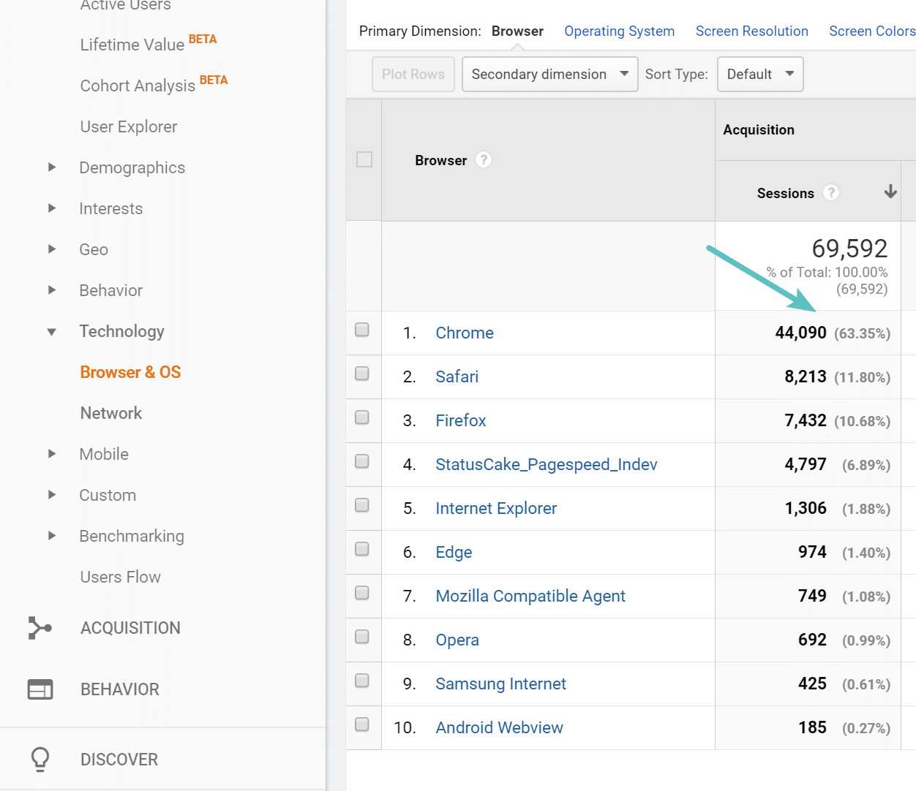Viewport: 916px width, 791px height.
Task: Collapse the Technology arrow
Action: pyautogui.click(x=52, y=332)
